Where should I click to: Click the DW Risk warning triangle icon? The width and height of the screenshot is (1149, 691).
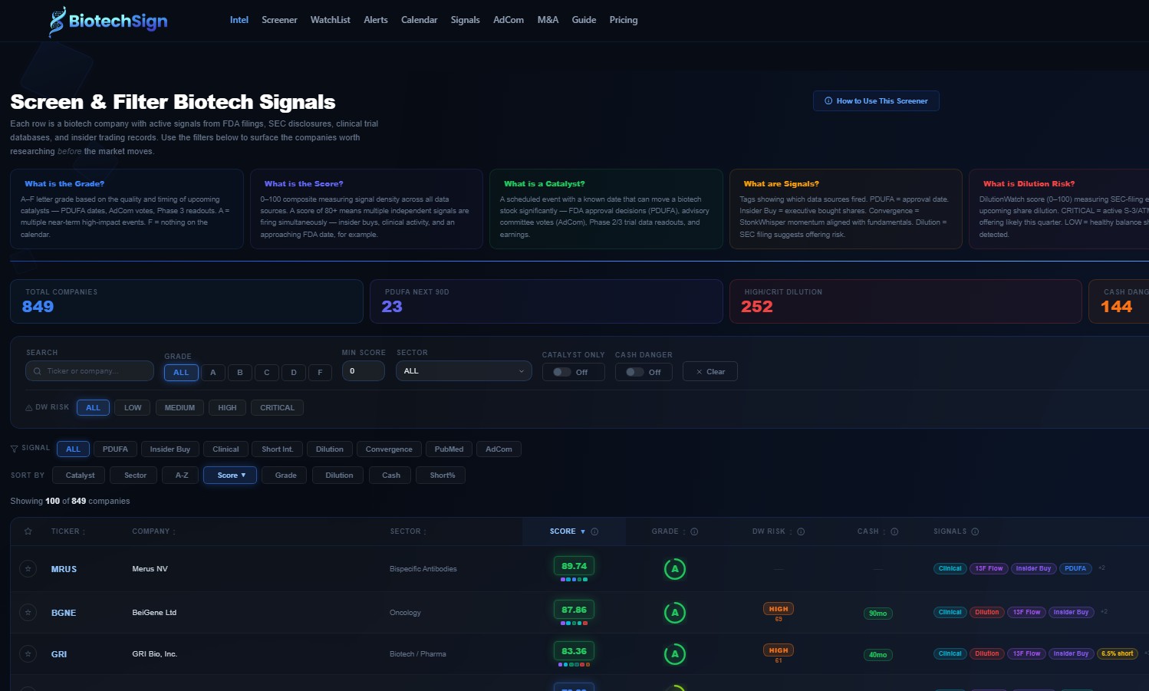point(29,408)
